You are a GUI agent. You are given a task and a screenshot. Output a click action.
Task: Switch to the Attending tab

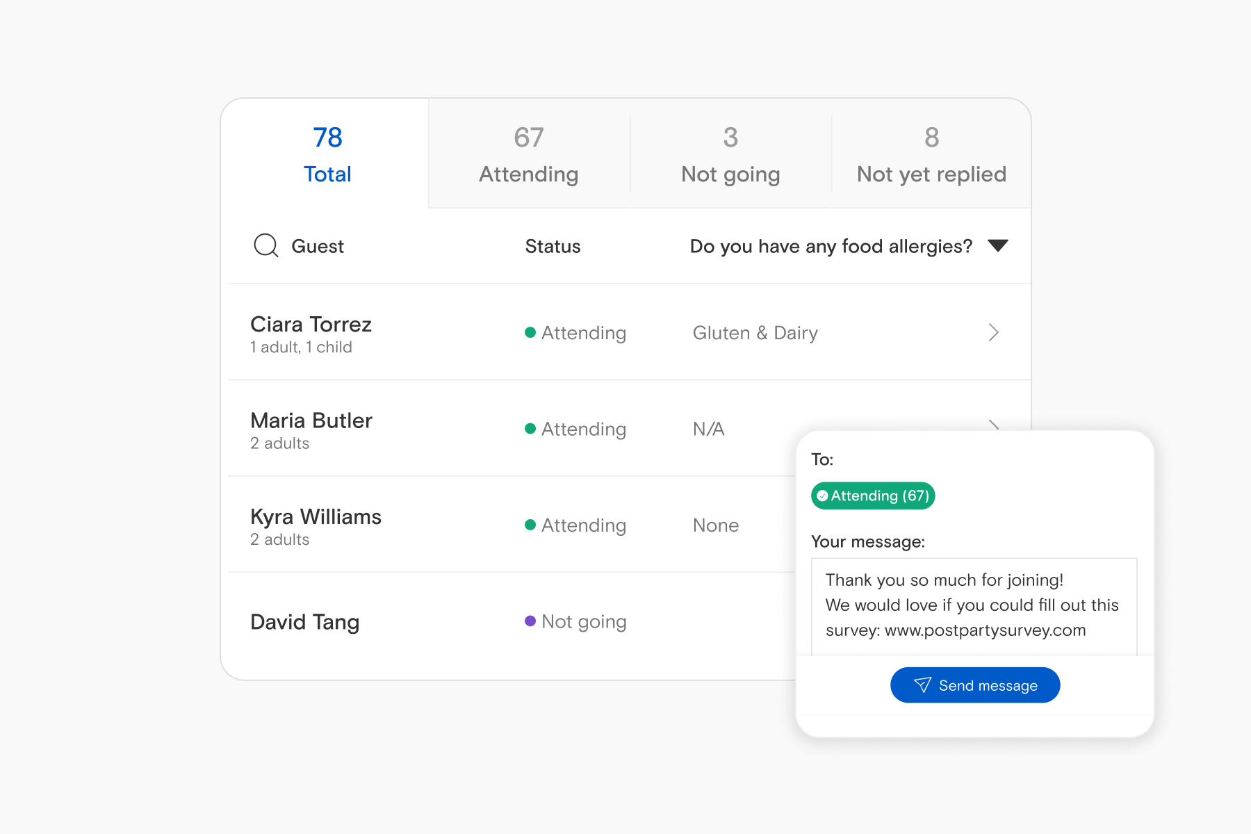[x=529, y=154]
